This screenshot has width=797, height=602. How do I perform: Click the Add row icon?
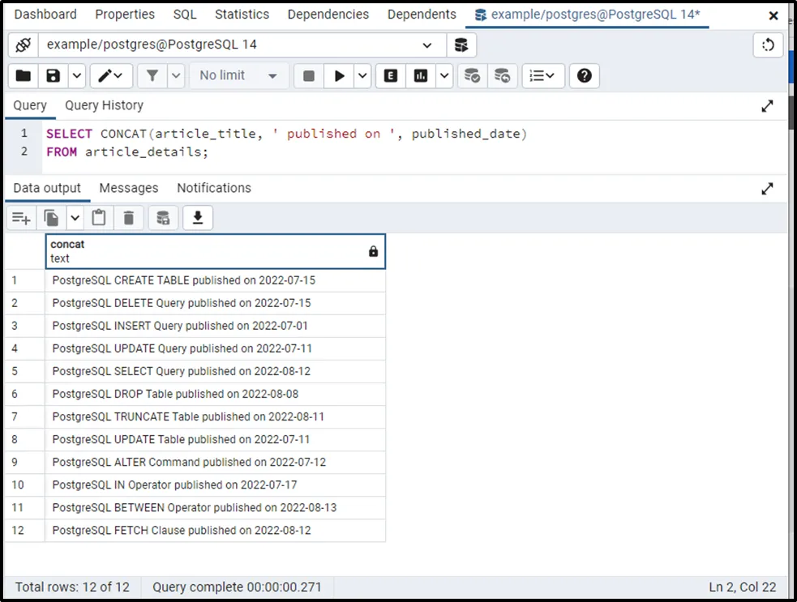coord(21,217)
